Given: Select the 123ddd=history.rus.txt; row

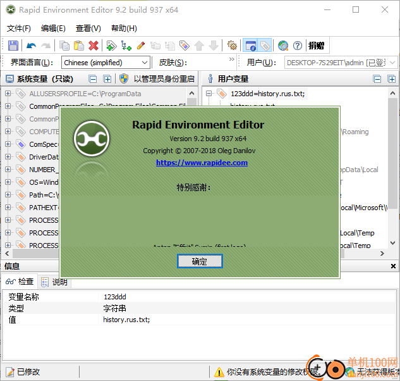Looking at the screenshot, I should [x=267, y=94].
